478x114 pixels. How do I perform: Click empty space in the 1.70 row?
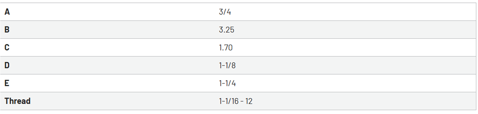(355, 47)
